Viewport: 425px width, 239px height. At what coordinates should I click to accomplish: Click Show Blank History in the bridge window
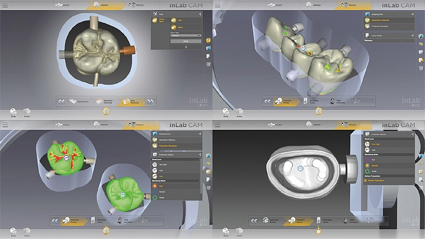pyautogui.click(x=312, y=101)
